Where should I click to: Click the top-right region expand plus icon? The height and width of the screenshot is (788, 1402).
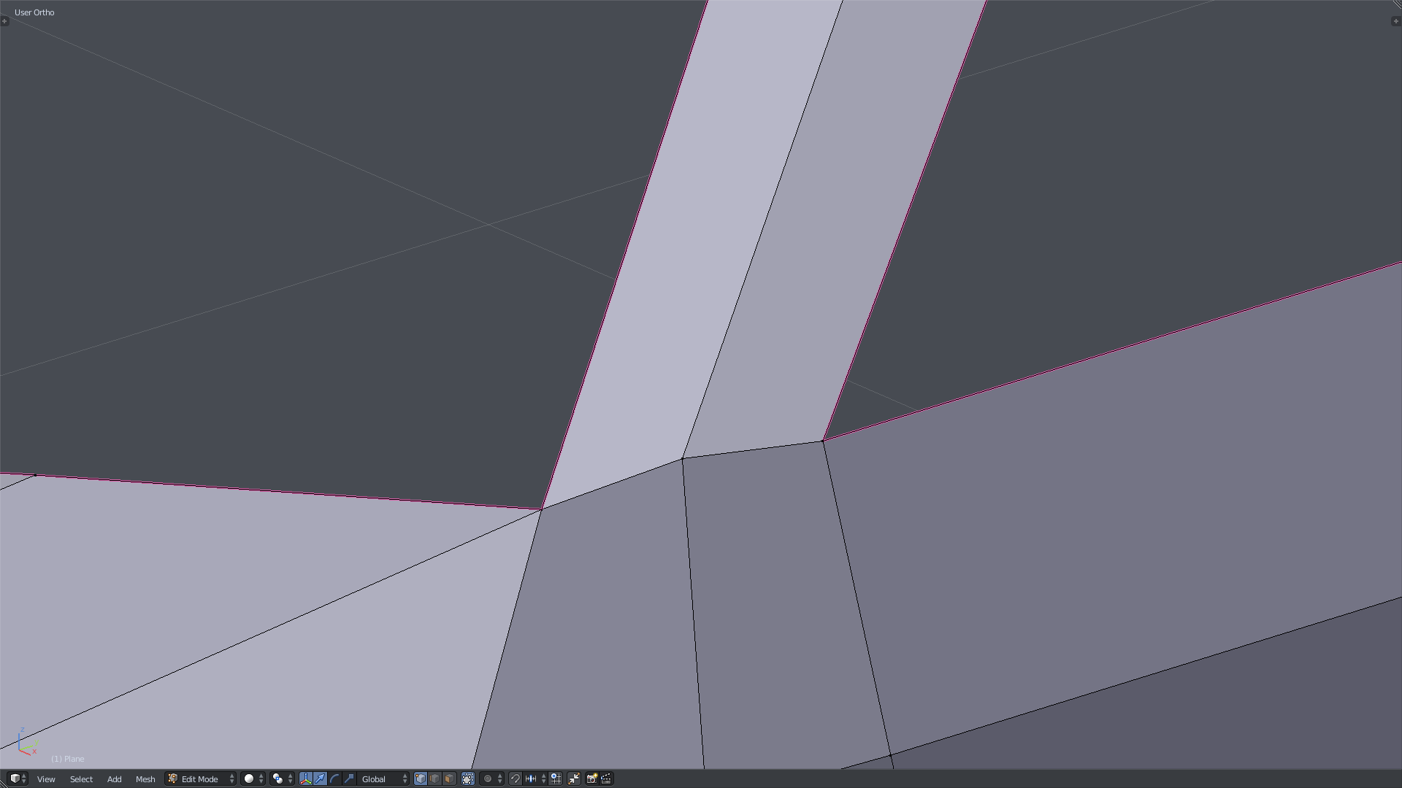pyautogui.click(x=1396, y=21)
